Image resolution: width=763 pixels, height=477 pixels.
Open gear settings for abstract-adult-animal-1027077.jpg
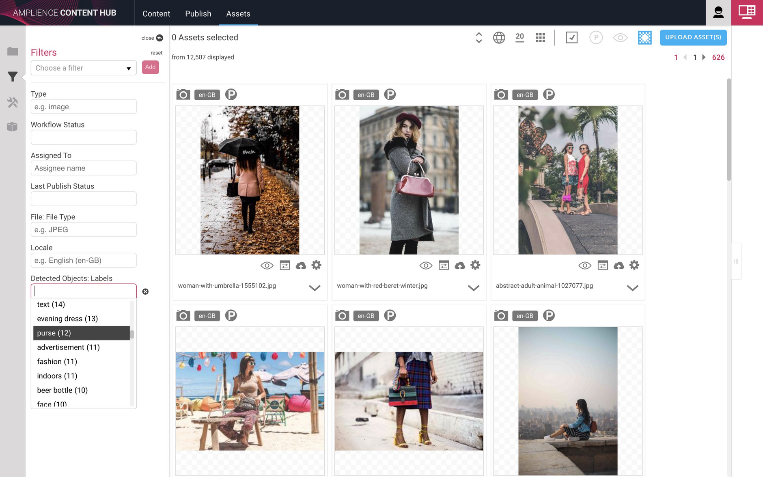click(x=634, y=265)
